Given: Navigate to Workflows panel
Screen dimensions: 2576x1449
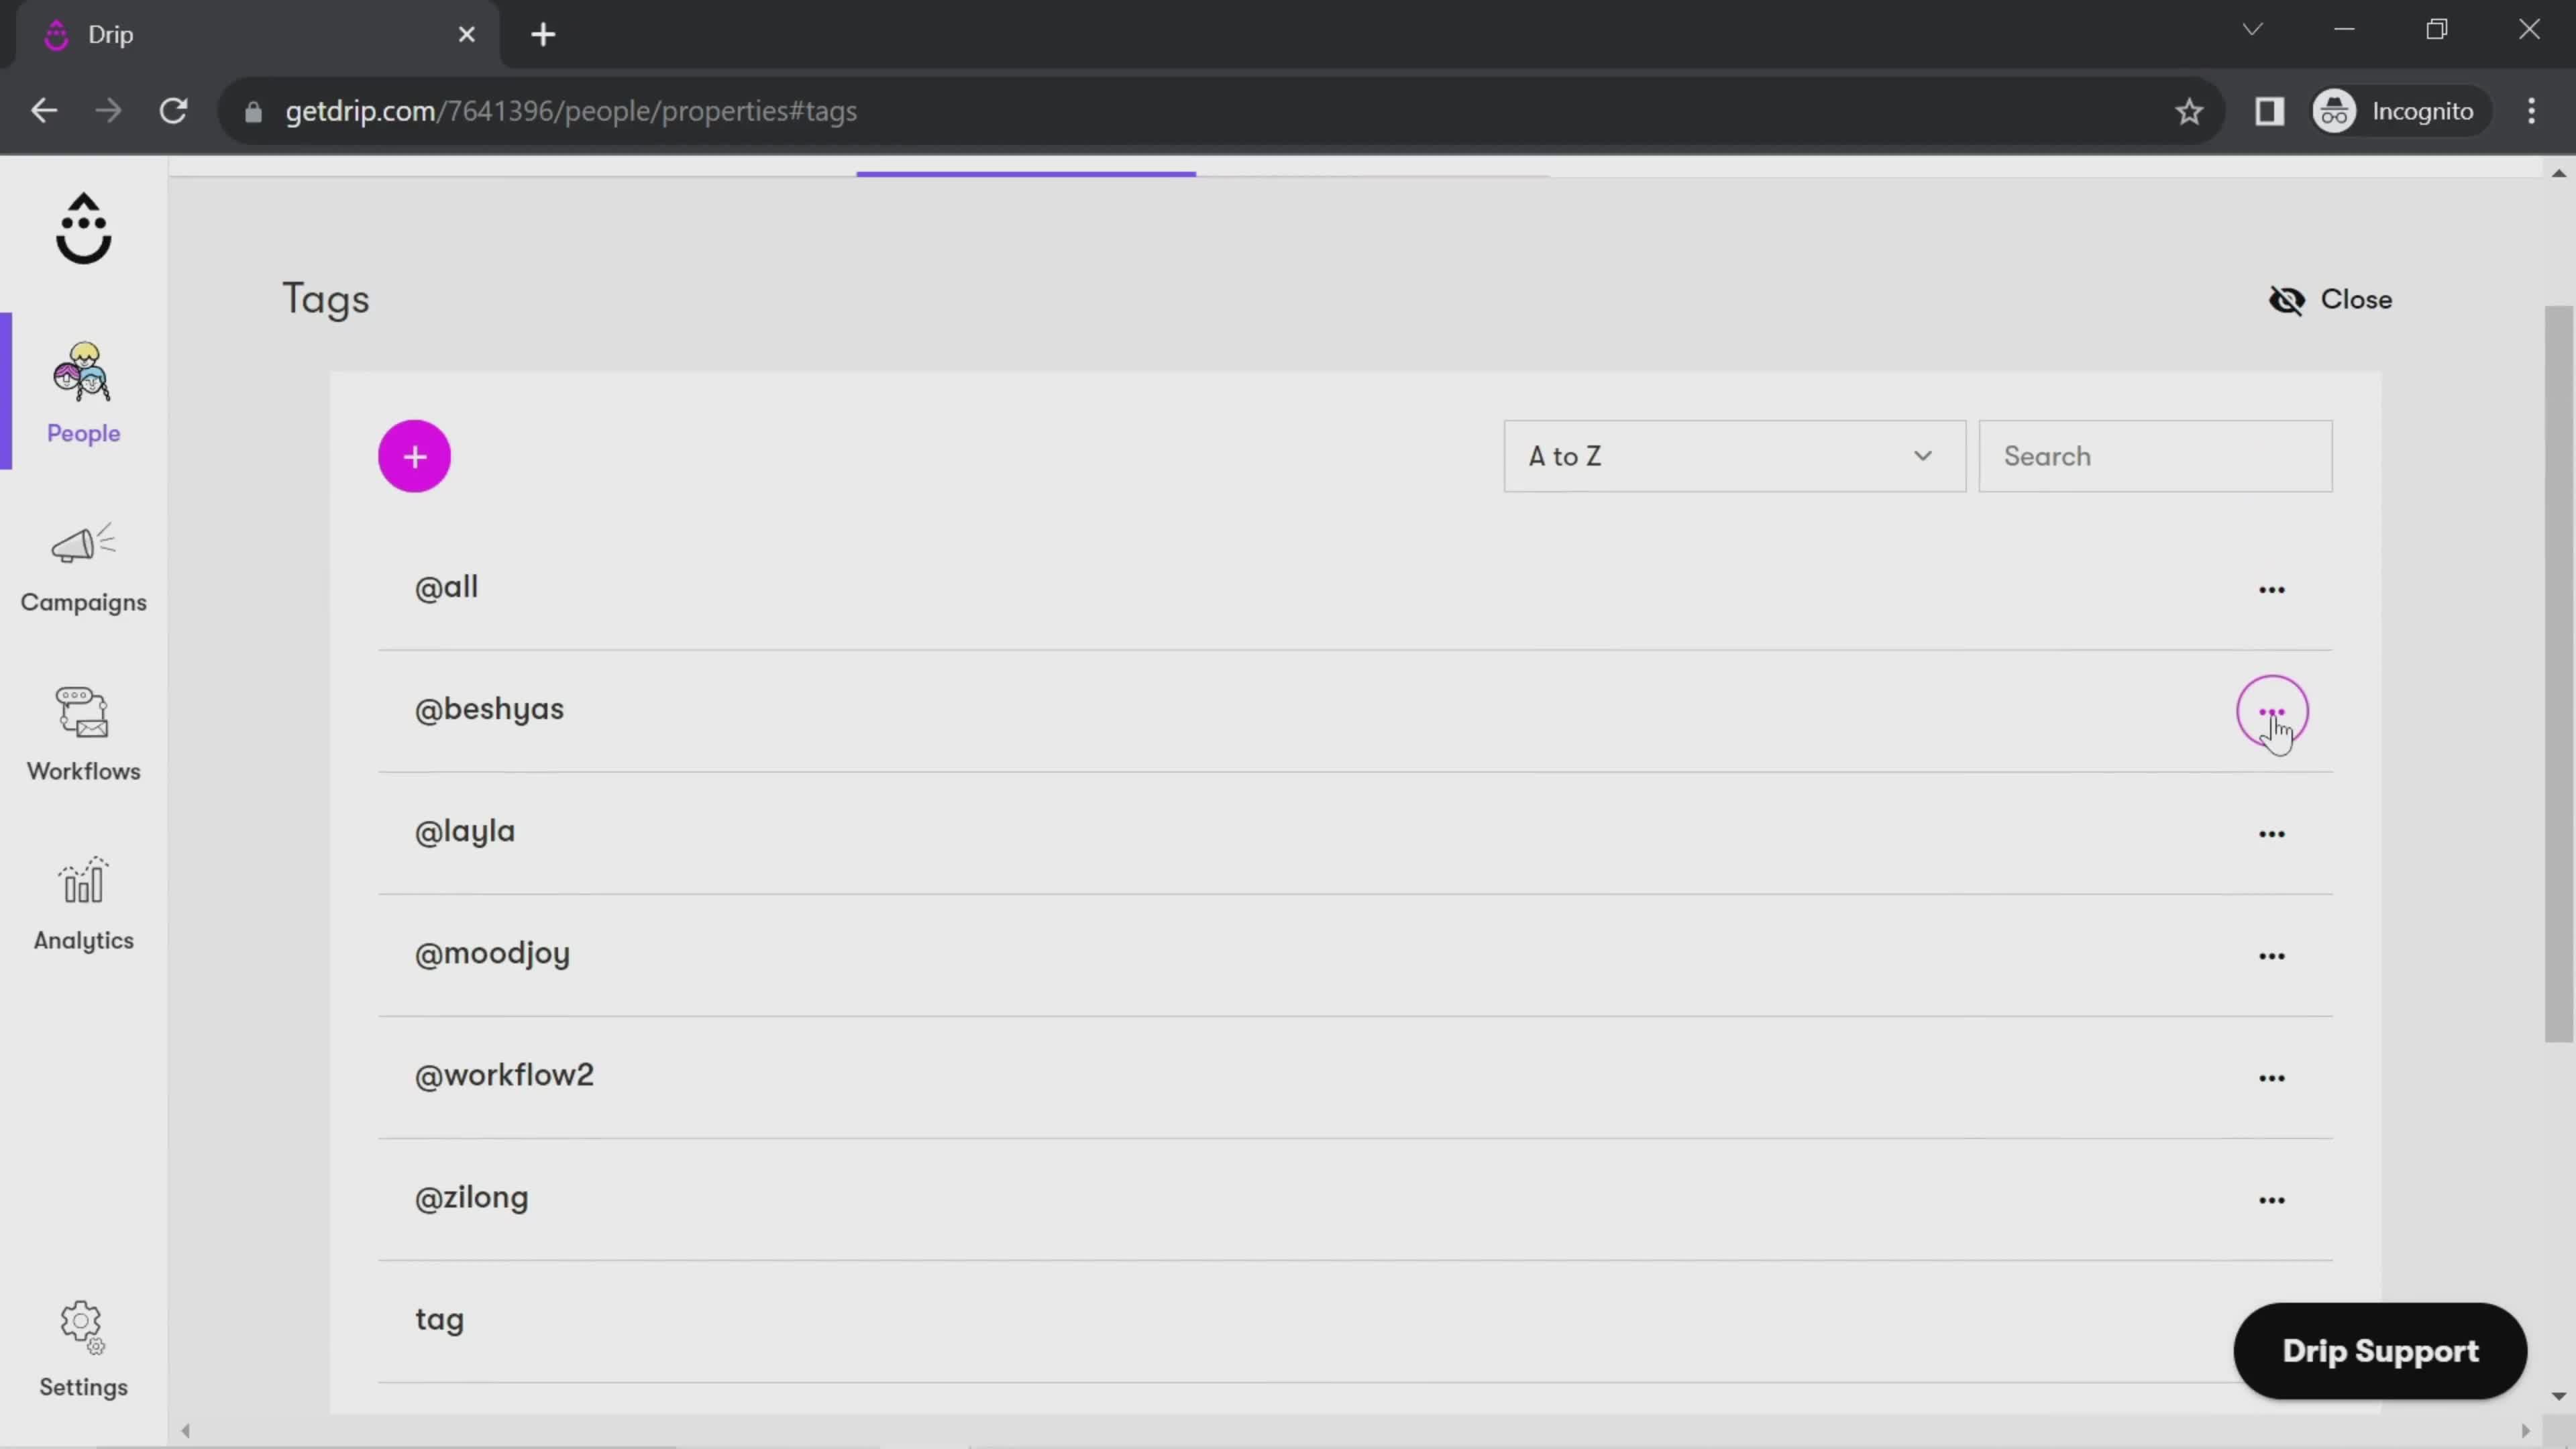Looking at the screenshot, I should click(x=83, y=731).
